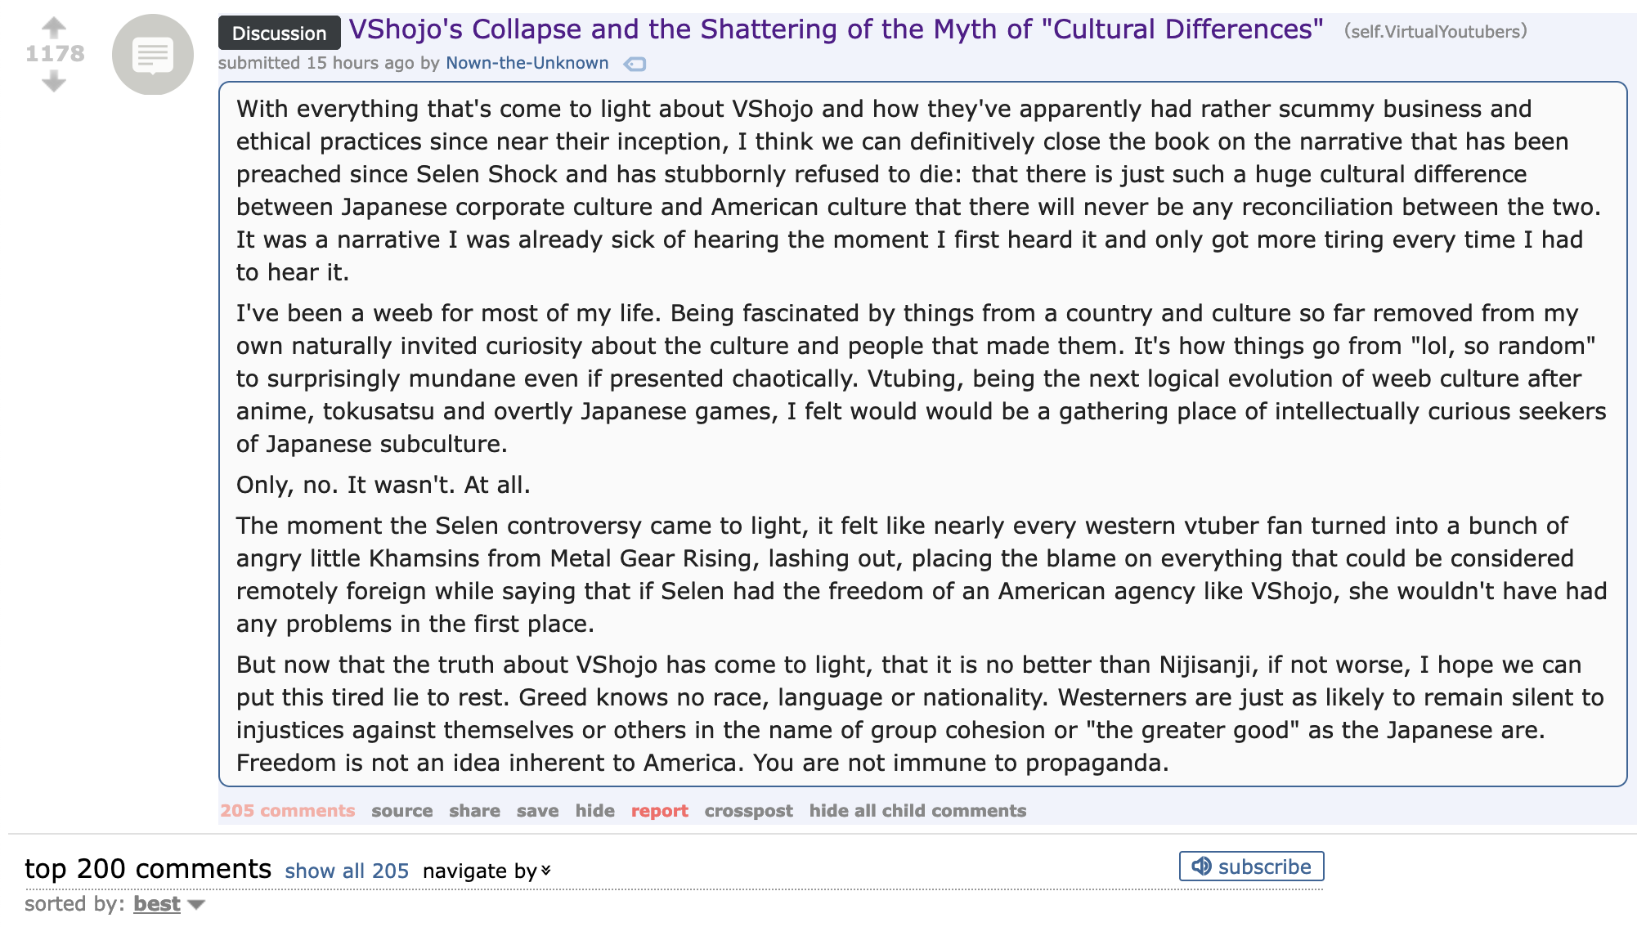
Task: Click the dropdown arrow next to best
Action: click(x=196, y=905)
